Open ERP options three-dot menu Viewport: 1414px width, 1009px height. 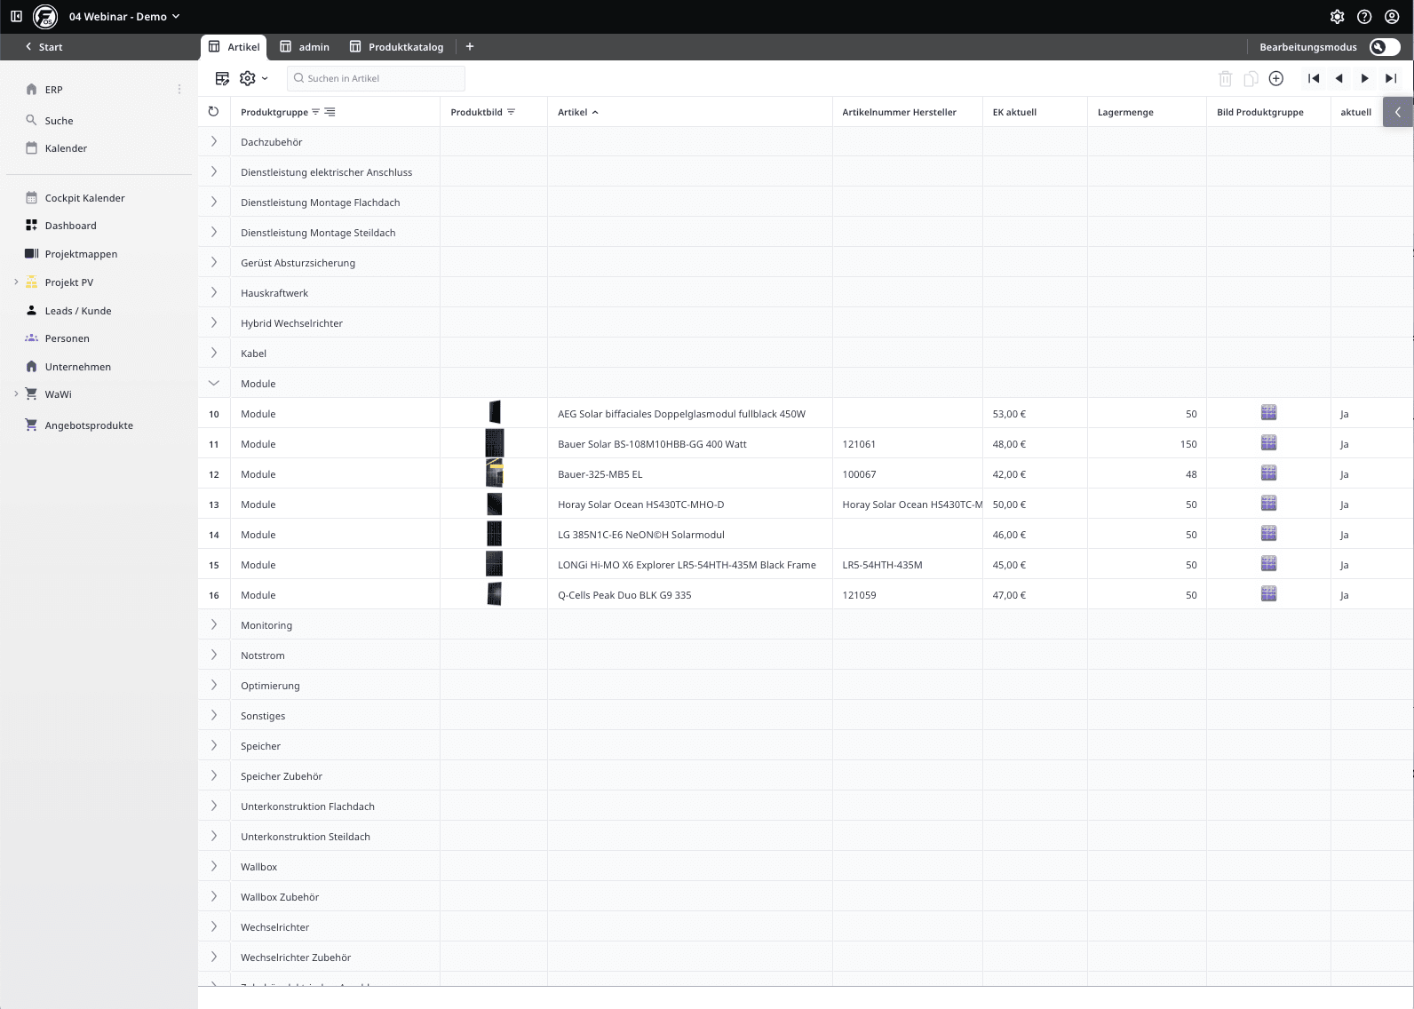pyautogui.click(x=179, y=90)
